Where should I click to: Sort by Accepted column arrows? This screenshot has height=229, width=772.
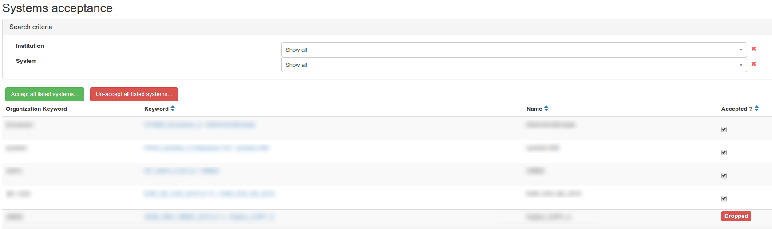[x=756, y=109]
